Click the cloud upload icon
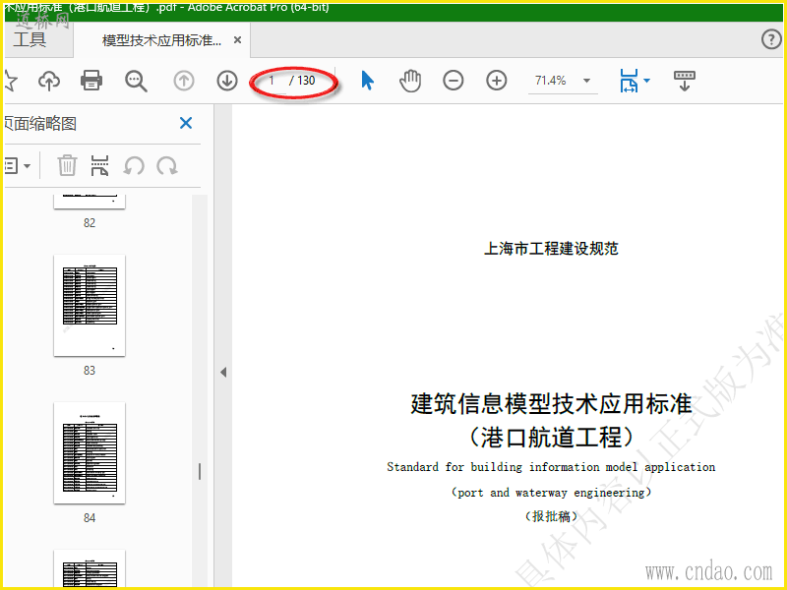The height and width of the screenshot is (590, 787). point(48,81)
